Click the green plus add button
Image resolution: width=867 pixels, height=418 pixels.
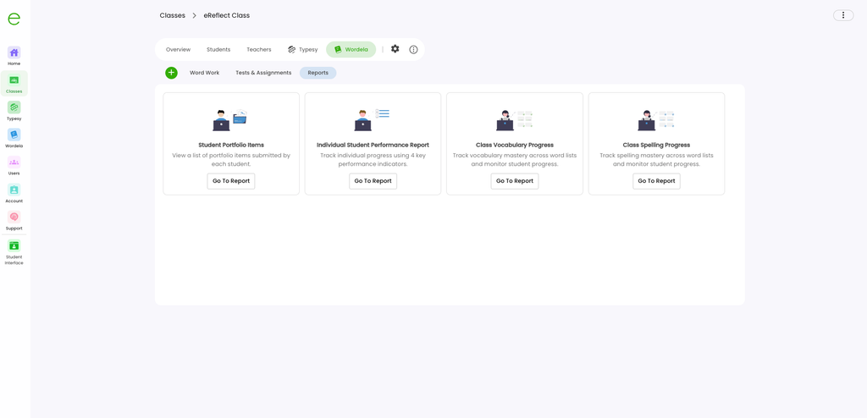click(x=171, y=73)
